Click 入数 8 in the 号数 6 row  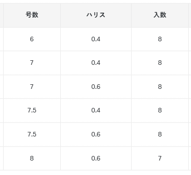[160, 39]
